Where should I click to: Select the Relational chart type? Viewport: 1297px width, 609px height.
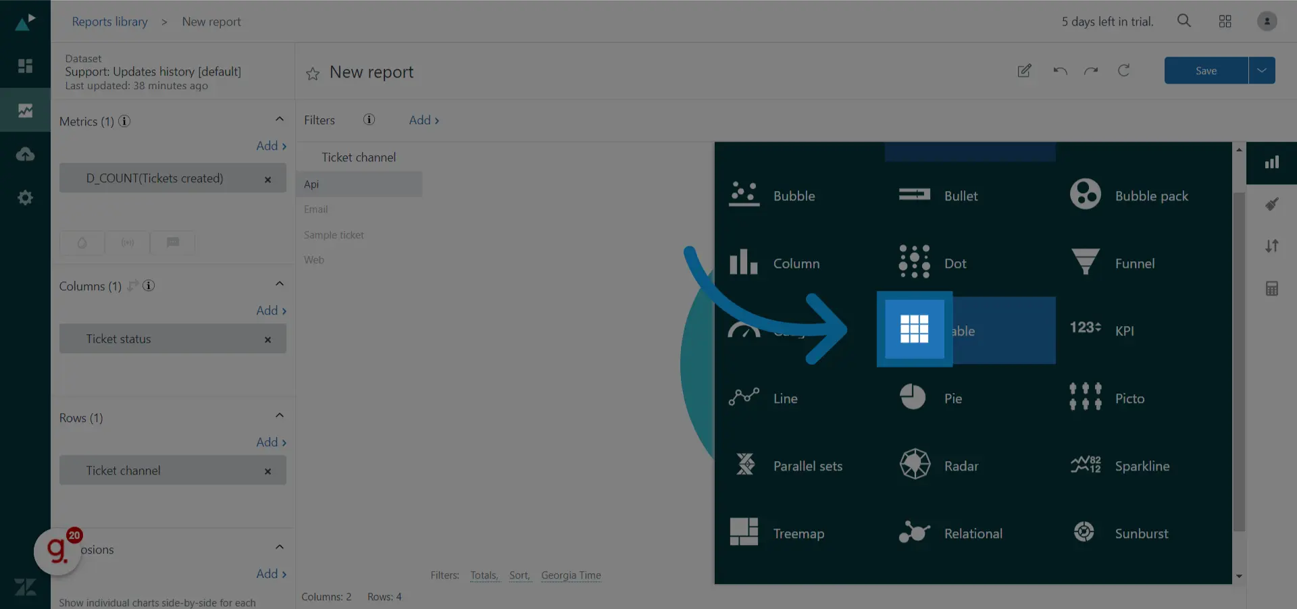(950, 533)
